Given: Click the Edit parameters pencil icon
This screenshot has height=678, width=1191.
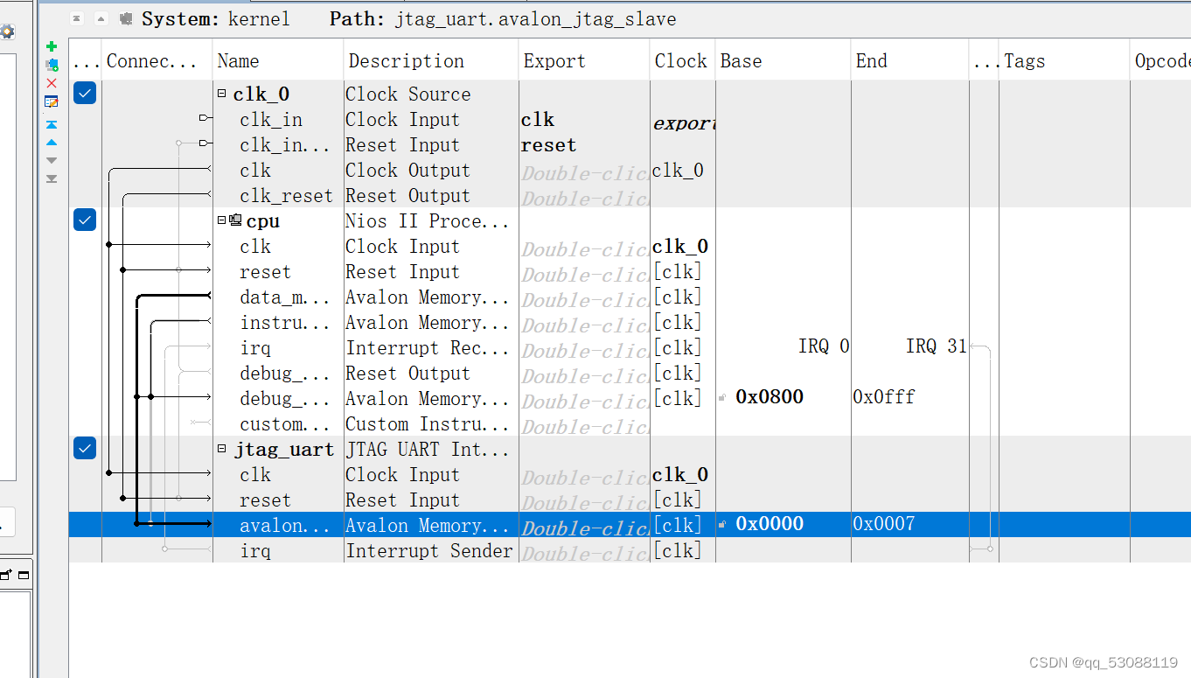Looking at the screenshot, I should tap(52, 101).
